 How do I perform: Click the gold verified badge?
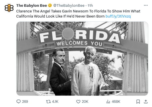point(50,5)
